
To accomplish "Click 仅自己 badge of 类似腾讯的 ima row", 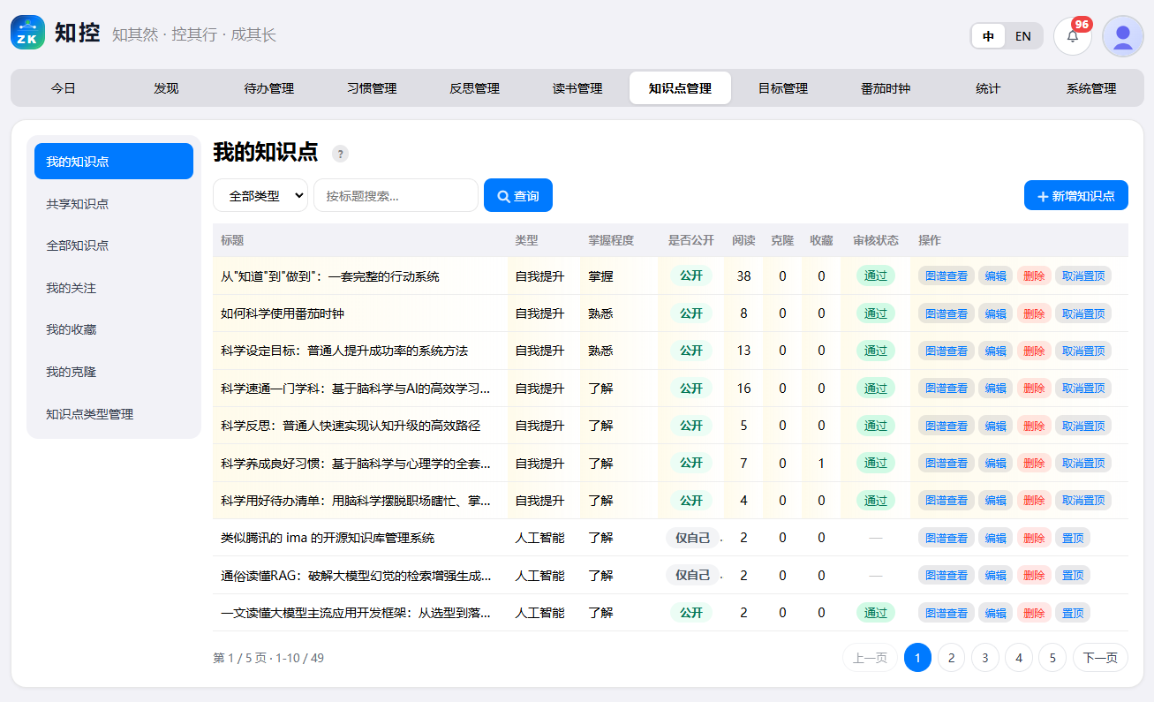I will [x=693, y=538].
